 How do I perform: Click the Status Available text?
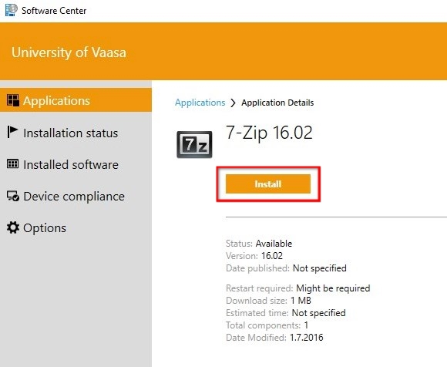click(x=259, y=243)
